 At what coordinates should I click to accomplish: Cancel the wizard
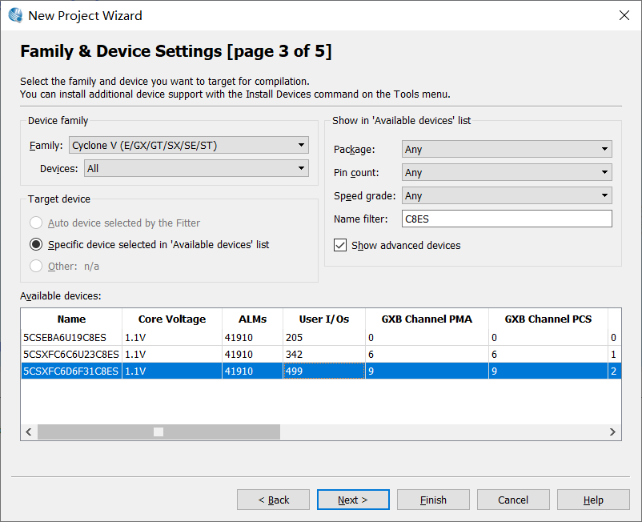[x=513, y=500]
